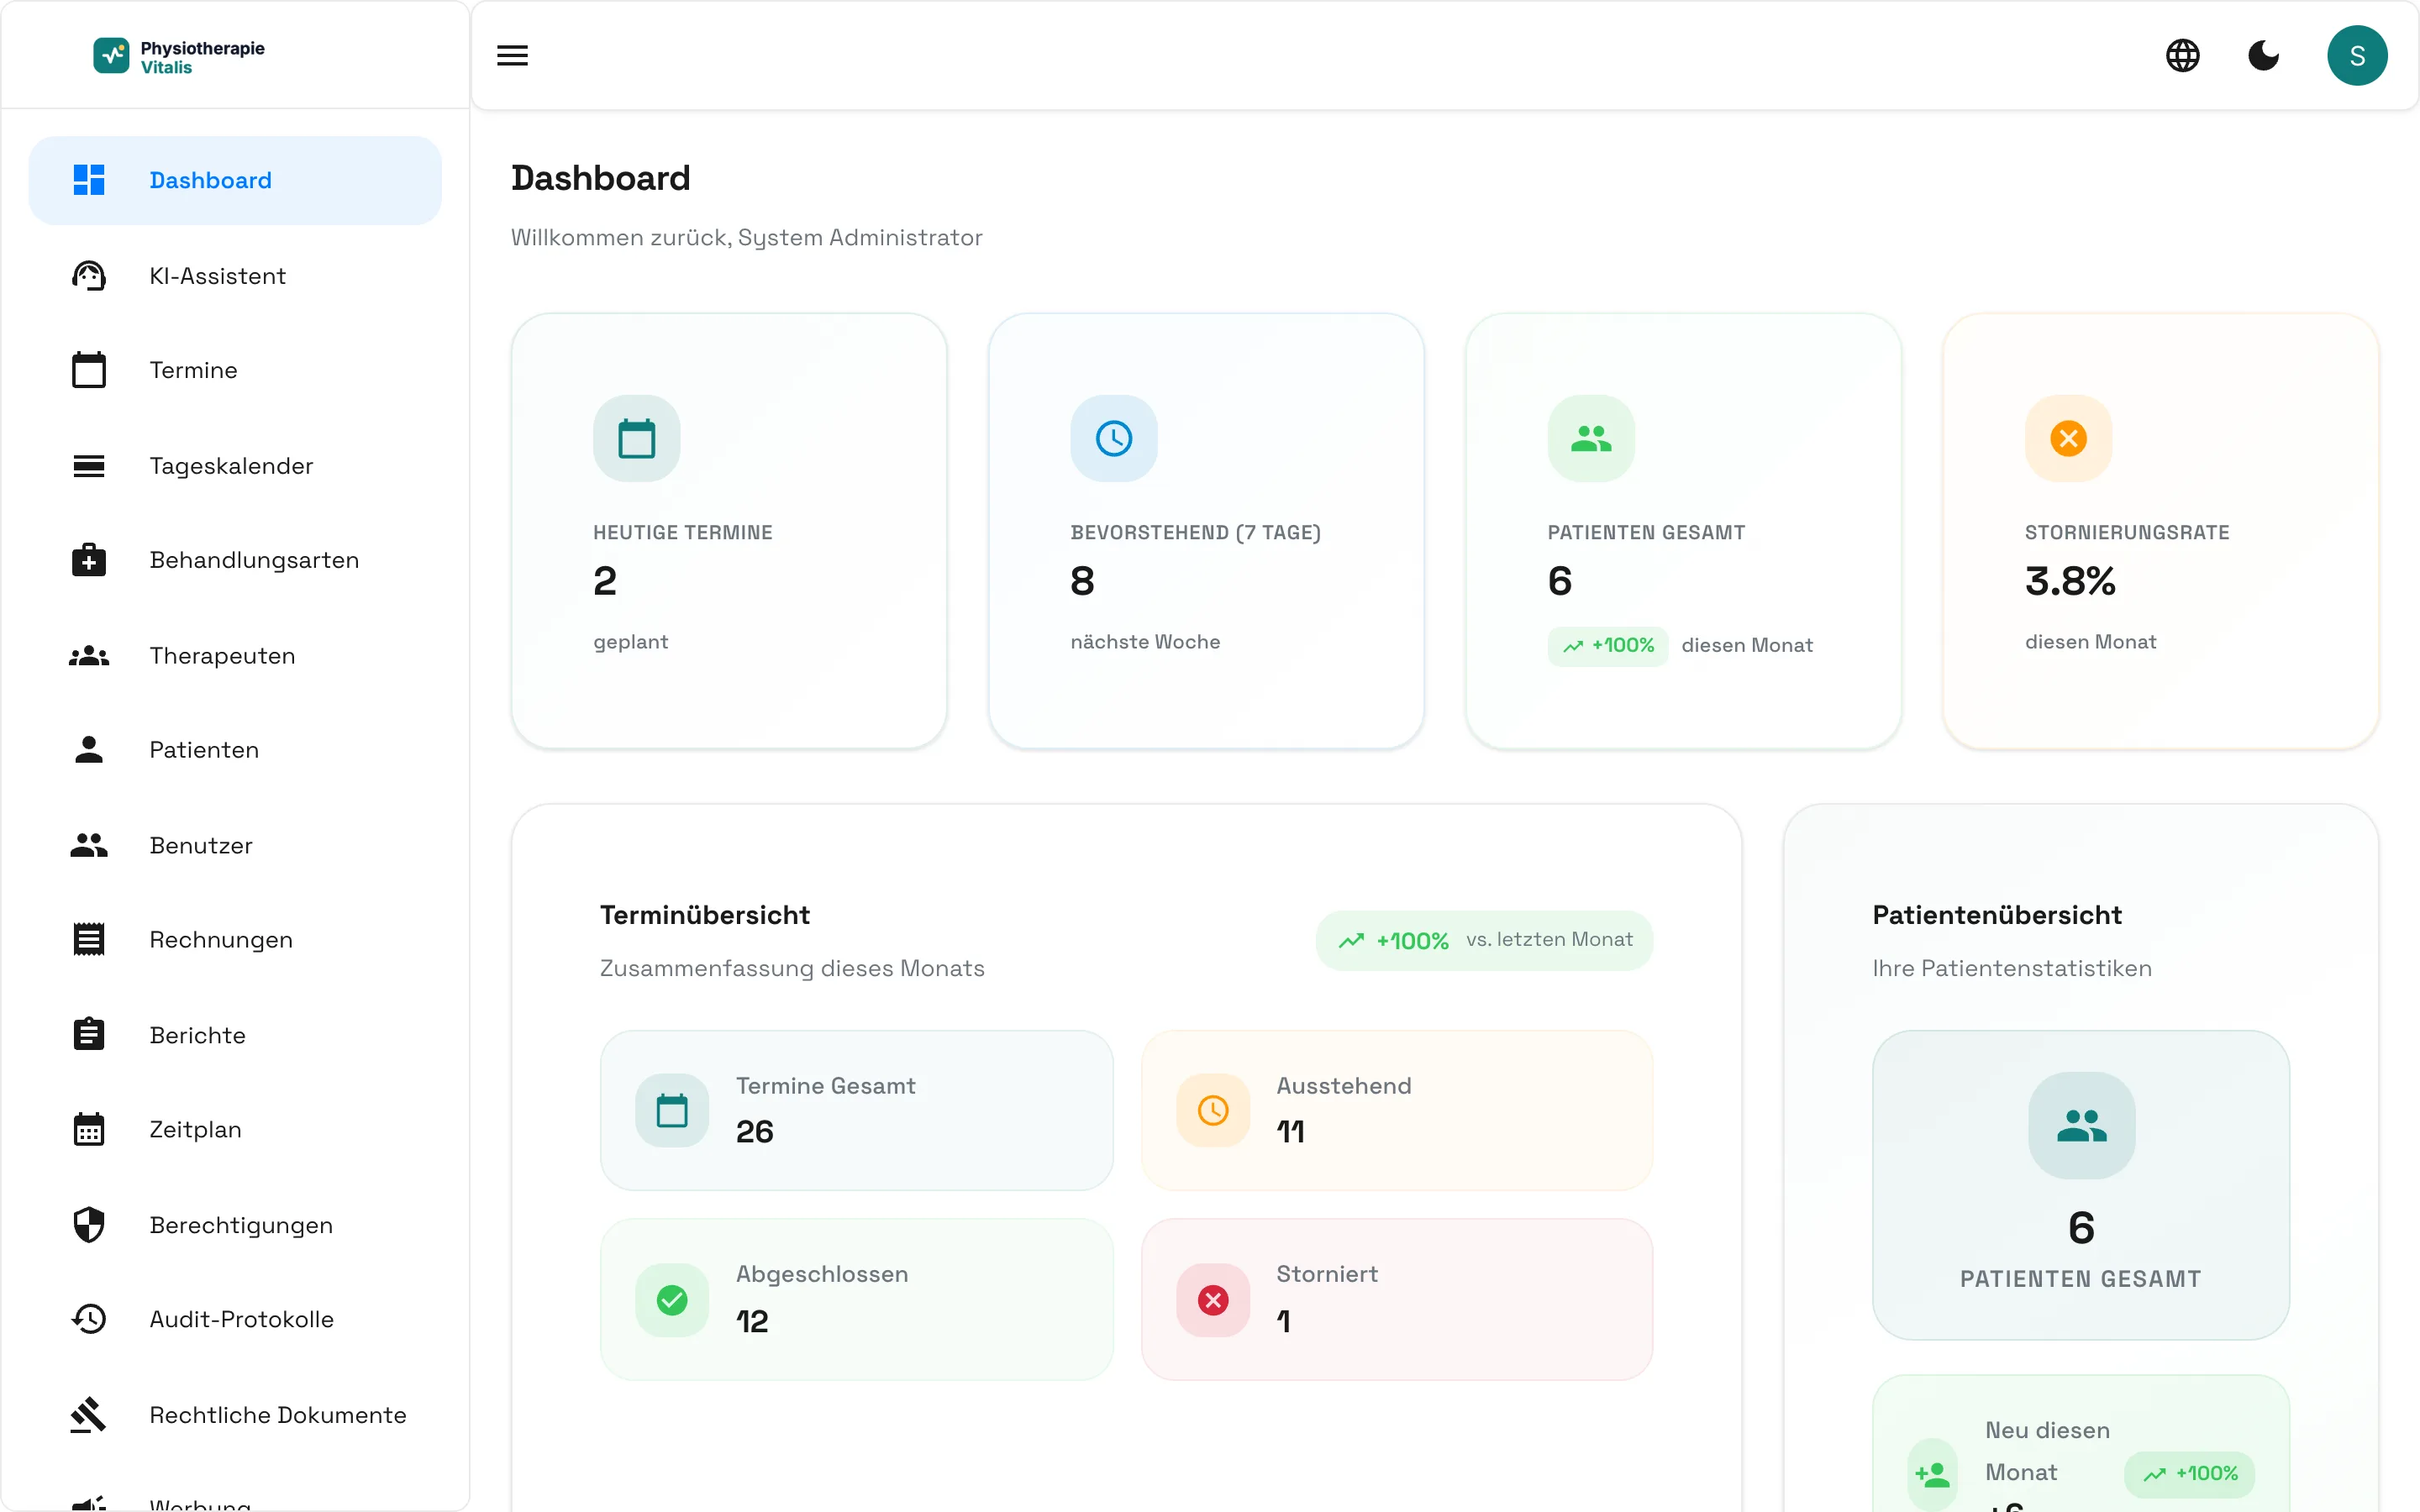The height and width of the screenshot is (1512, 2420).
Task: Click the Patienten Gesamt people icon card
Action: [1591, 438]
